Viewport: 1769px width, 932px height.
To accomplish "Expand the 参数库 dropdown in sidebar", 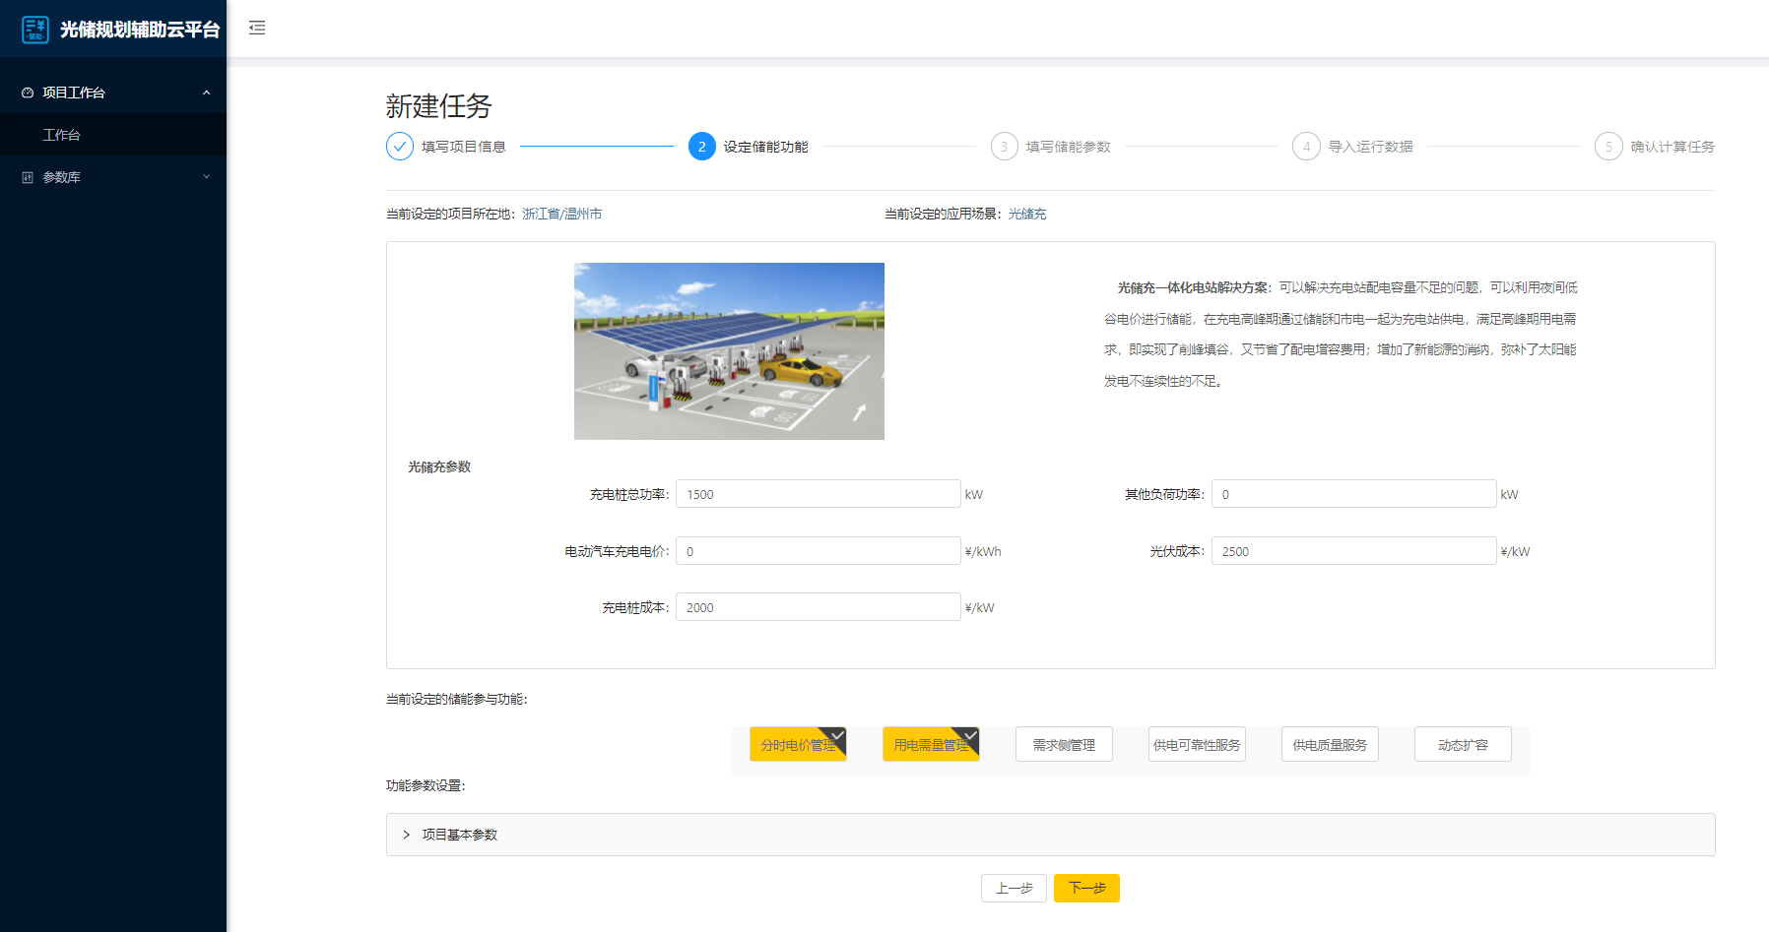I will point(206,176).
